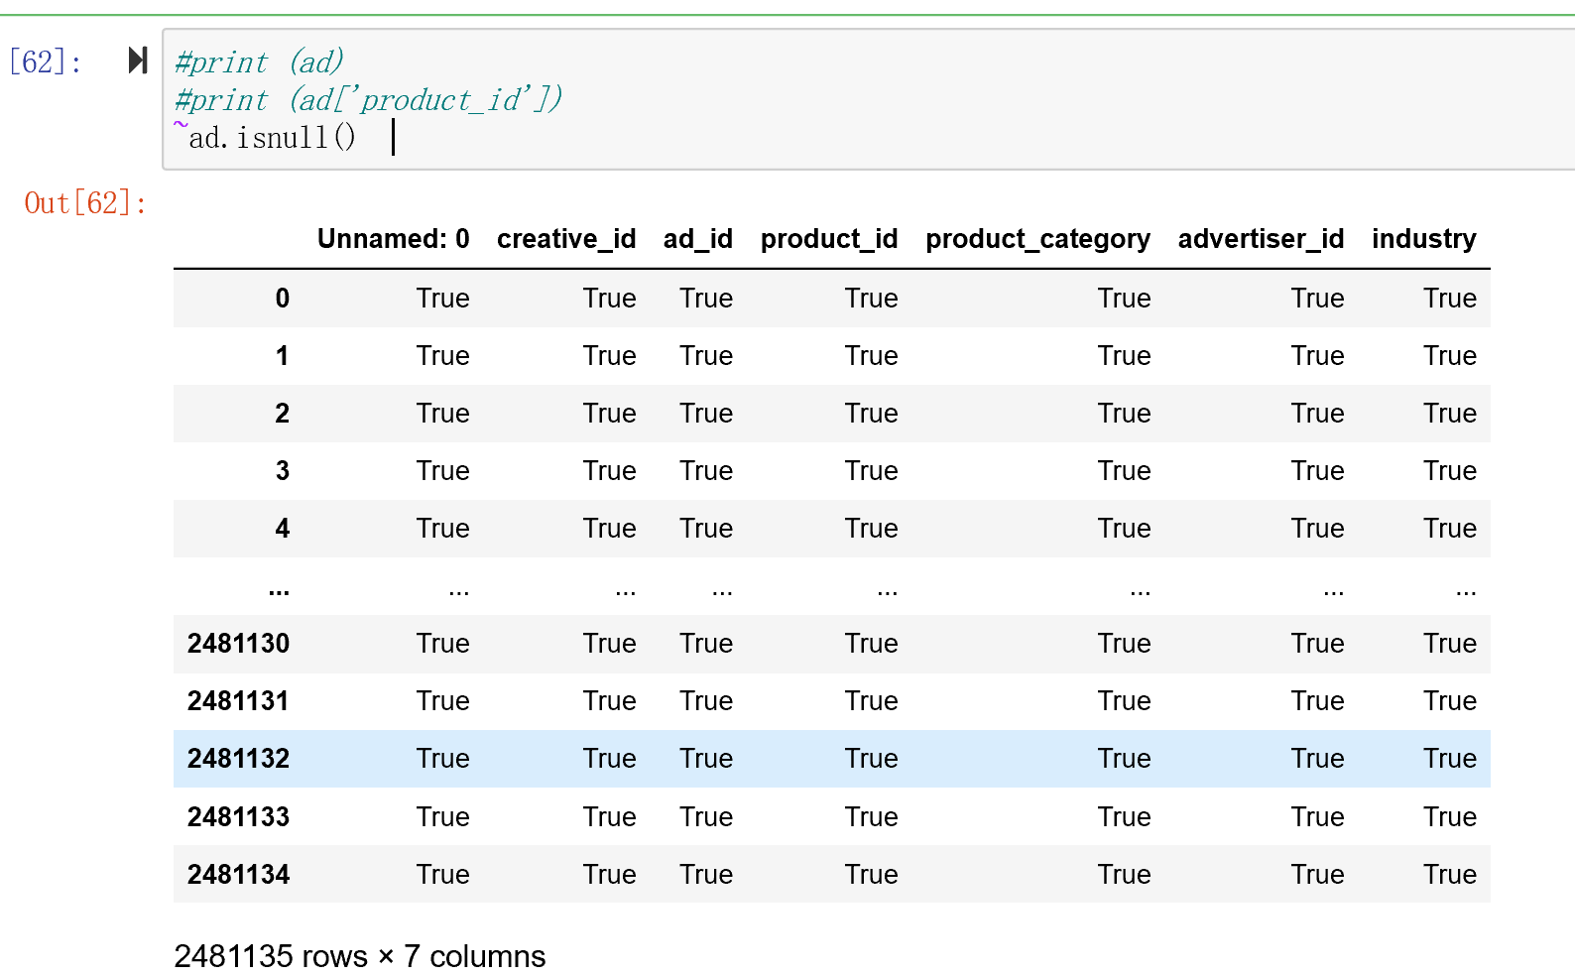
Task: Select row index 2481131
Action: [x=238, y=701]
